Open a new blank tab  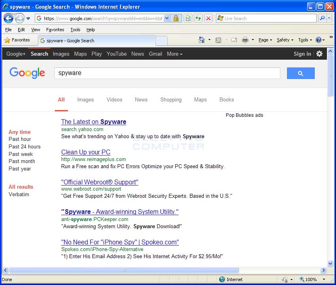point(161,41)
